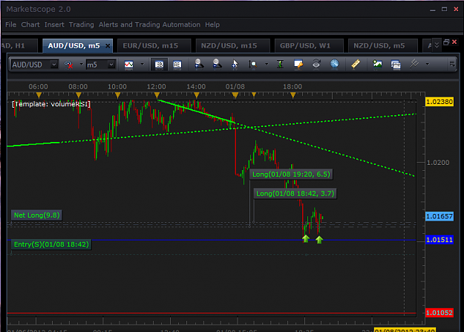Open dropdown arrow beside line tool icon
Image resolution: width=464 pixels, height=332 pixels.
click(428, 64)
